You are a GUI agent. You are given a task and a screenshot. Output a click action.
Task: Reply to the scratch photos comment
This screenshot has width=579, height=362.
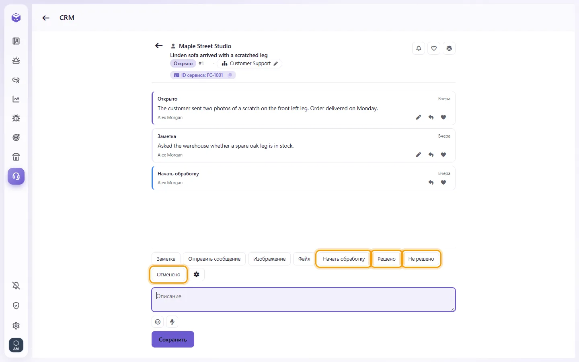coord(431,117)
